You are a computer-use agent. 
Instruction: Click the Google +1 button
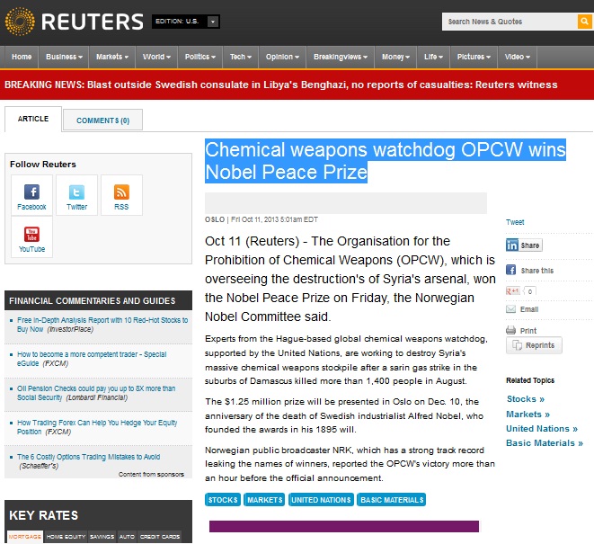point(513,291)
